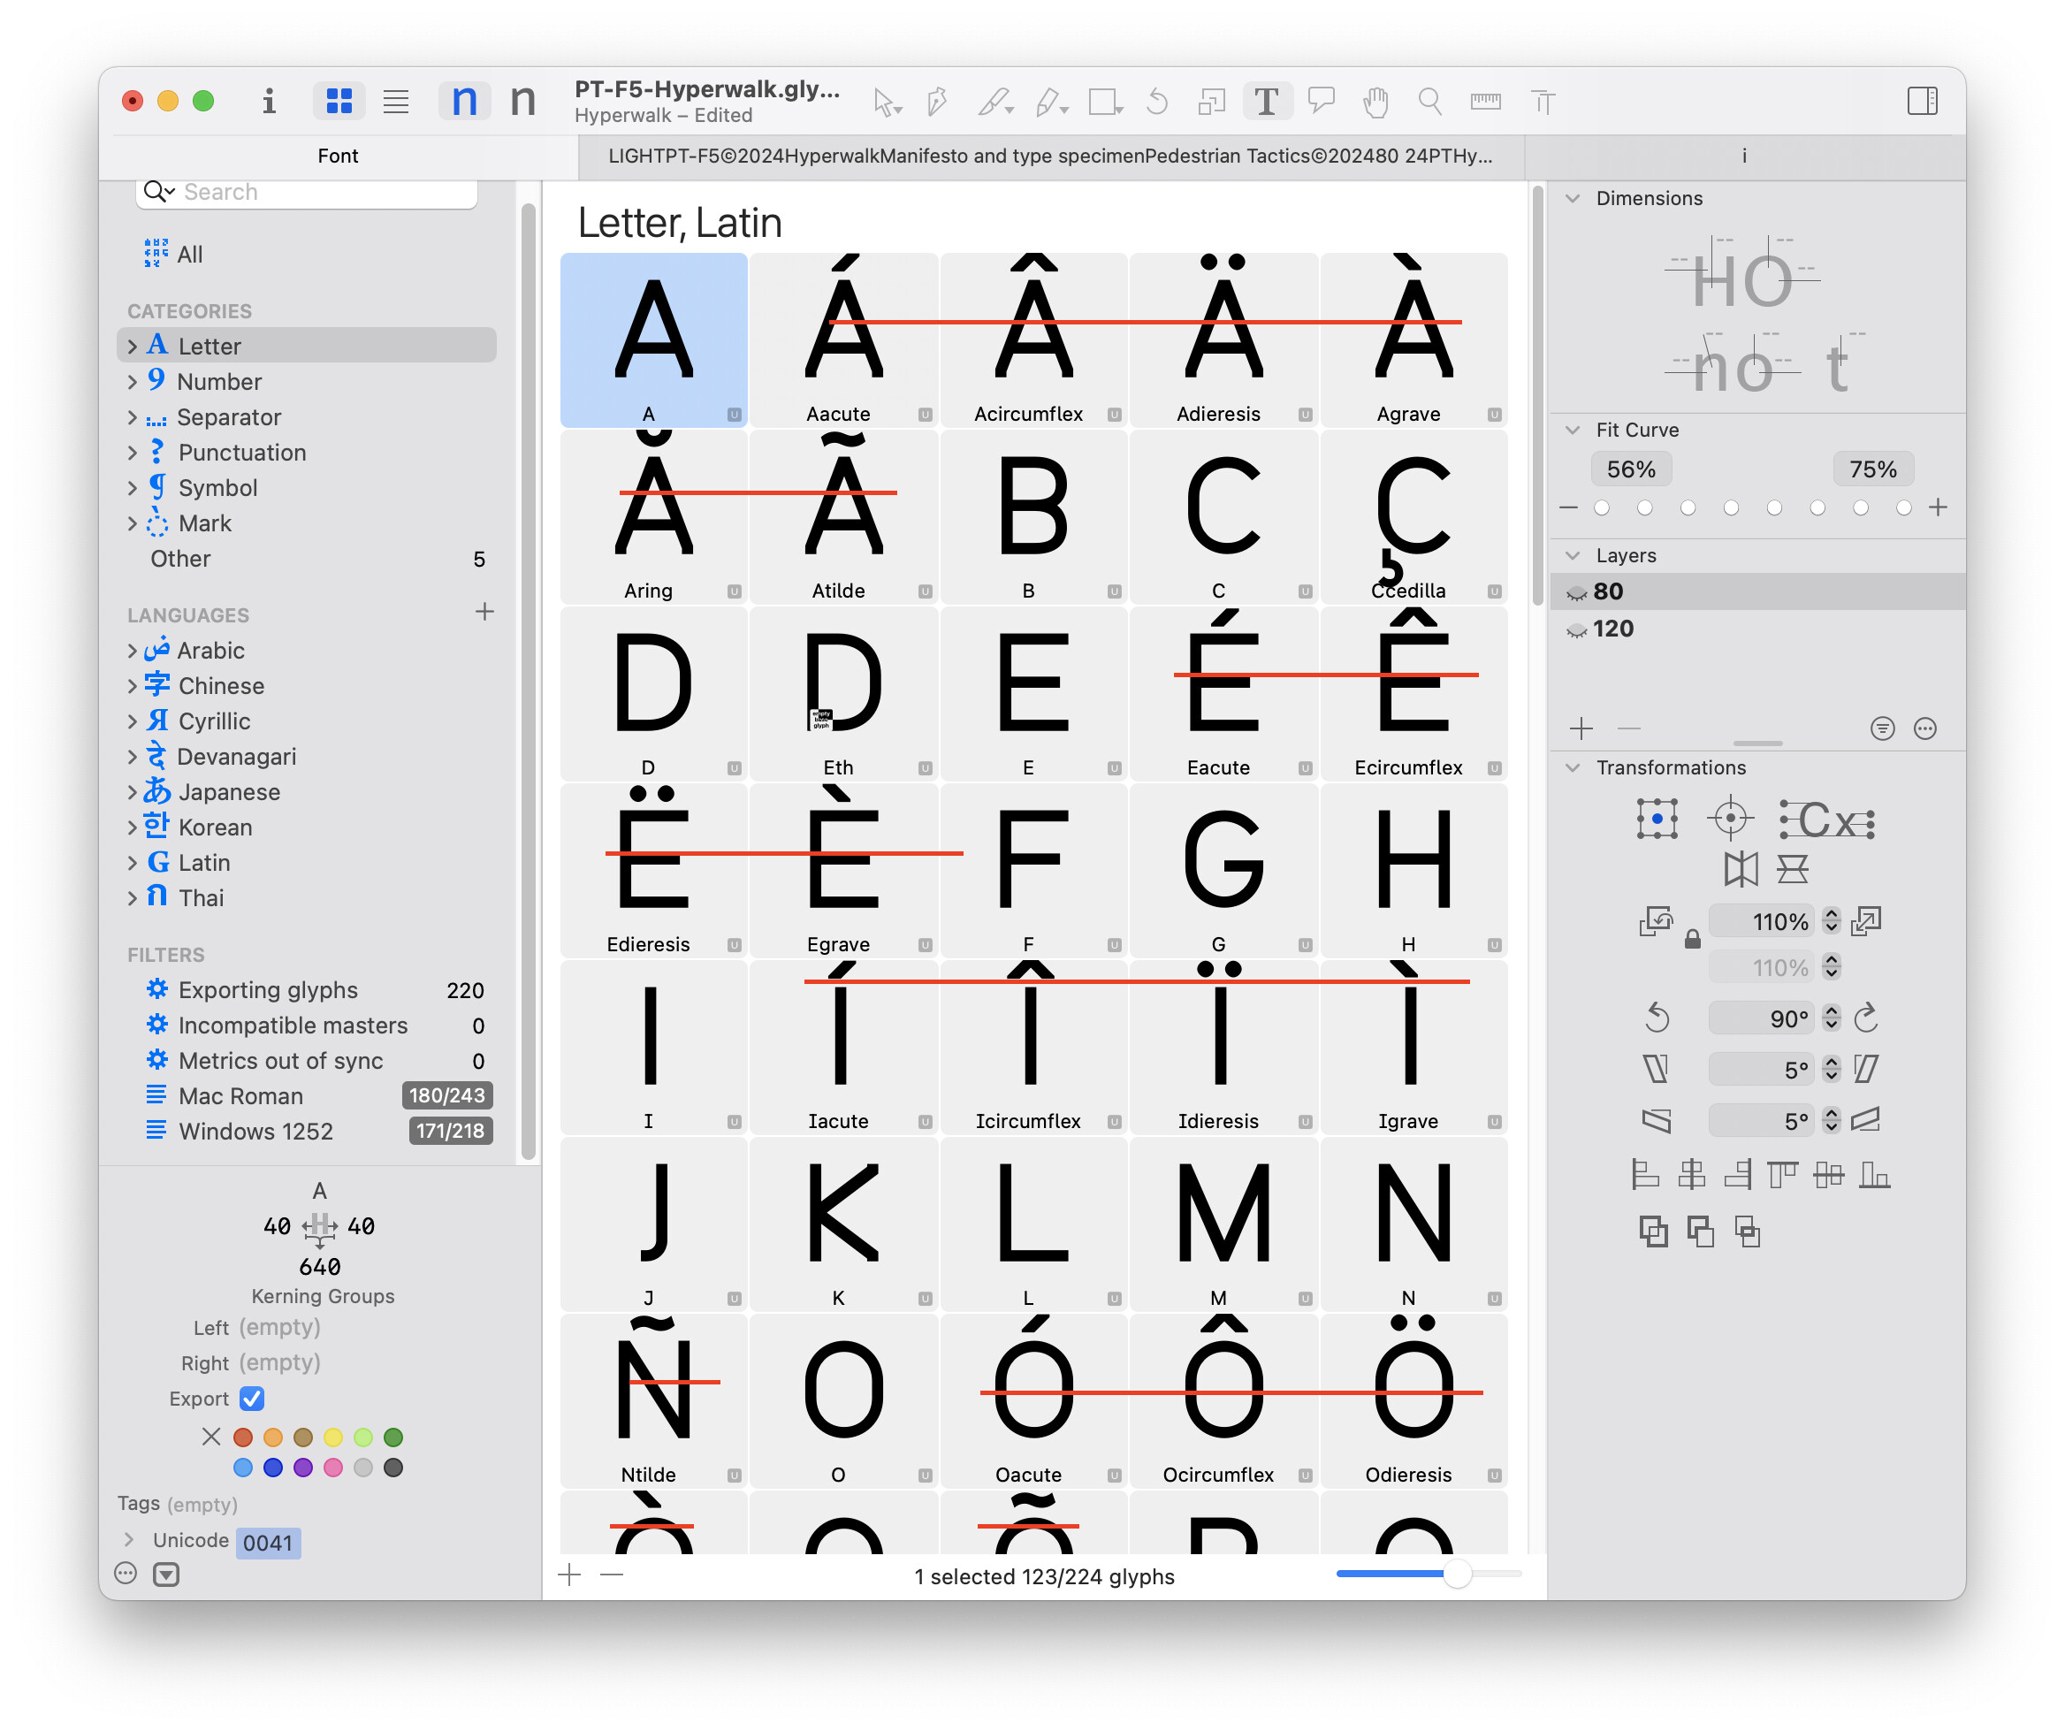Select the Pen drawing tool

click(x=937, y=102)
